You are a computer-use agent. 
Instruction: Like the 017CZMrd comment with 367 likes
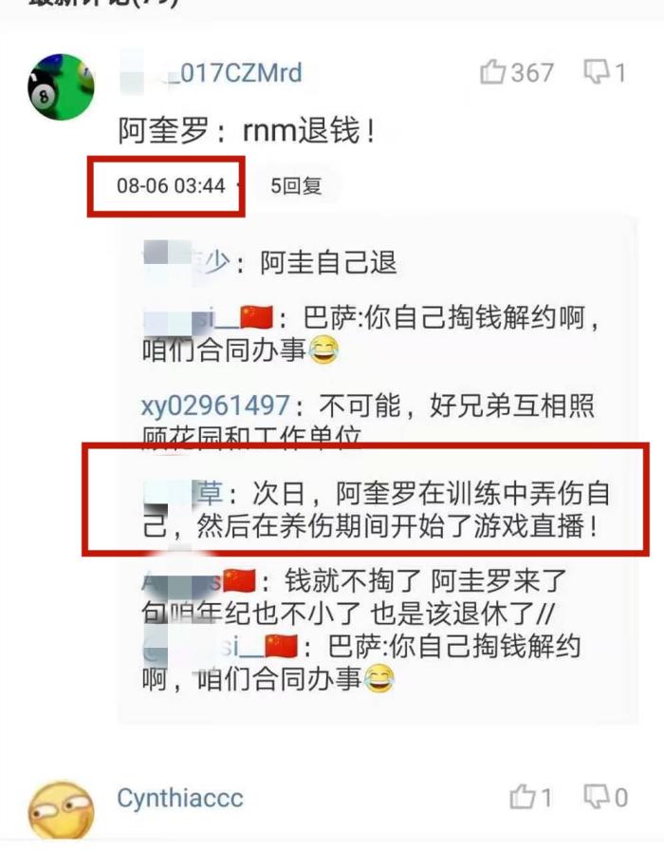[x=493, y=72]
